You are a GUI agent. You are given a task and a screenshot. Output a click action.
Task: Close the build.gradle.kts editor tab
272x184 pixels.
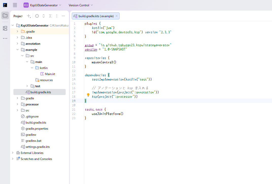tap(117, 16)
